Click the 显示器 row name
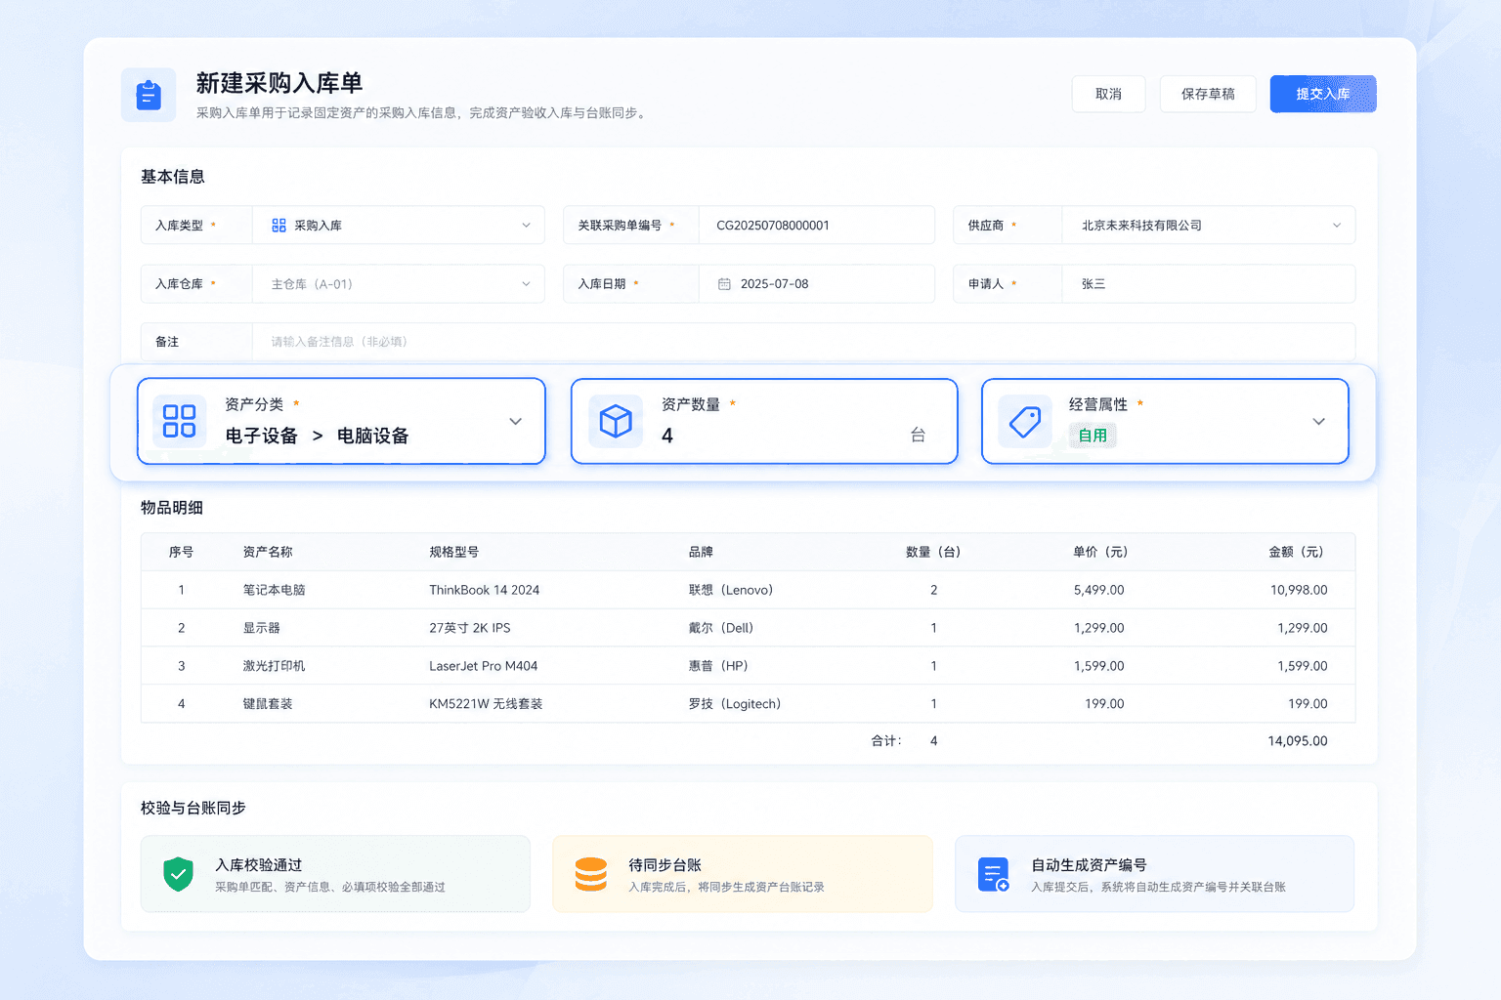 pos(262,628)
